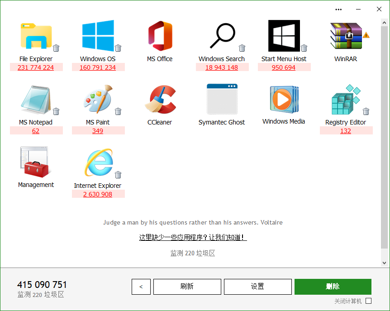390x311 pixels.
Task: Click the Symantec Ghost icon
Action: point(222,99)
